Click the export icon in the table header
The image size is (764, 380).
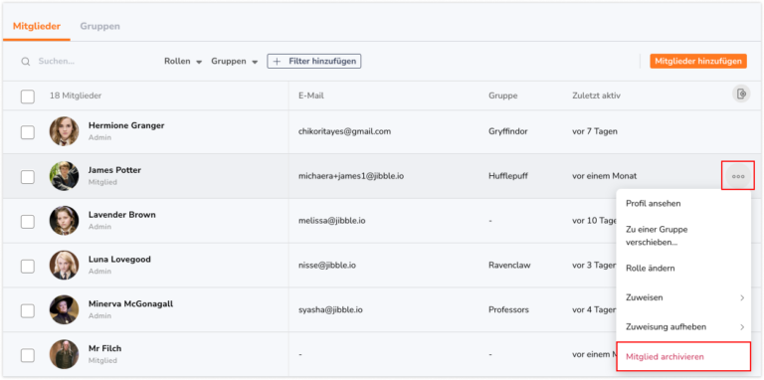coord(741,94)
